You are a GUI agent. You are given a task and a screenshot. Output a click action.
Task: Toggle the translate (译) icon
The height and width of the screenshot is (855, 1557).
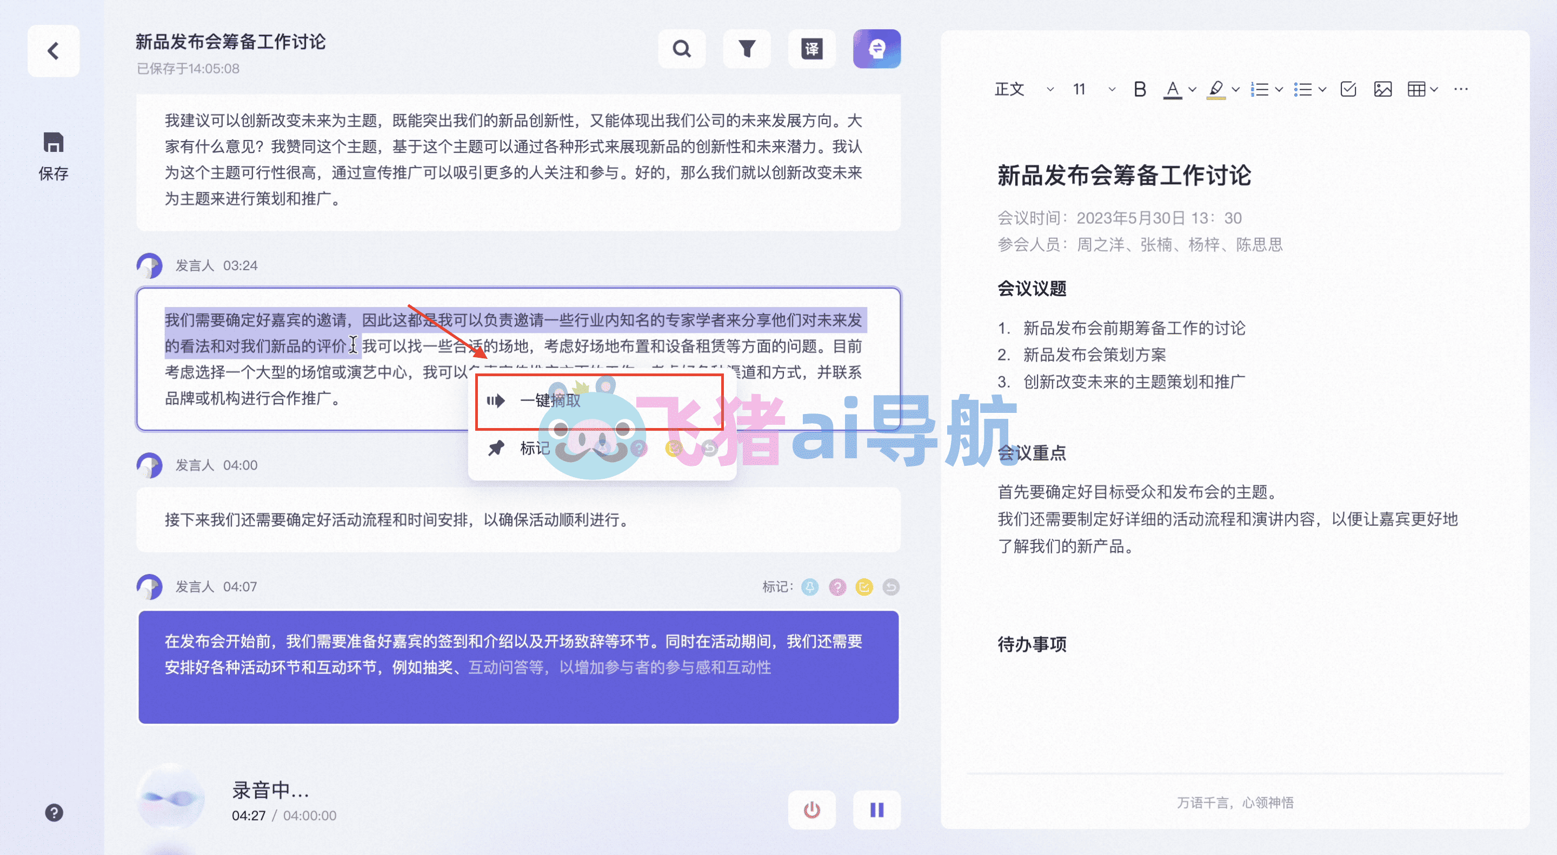[811, 48]
